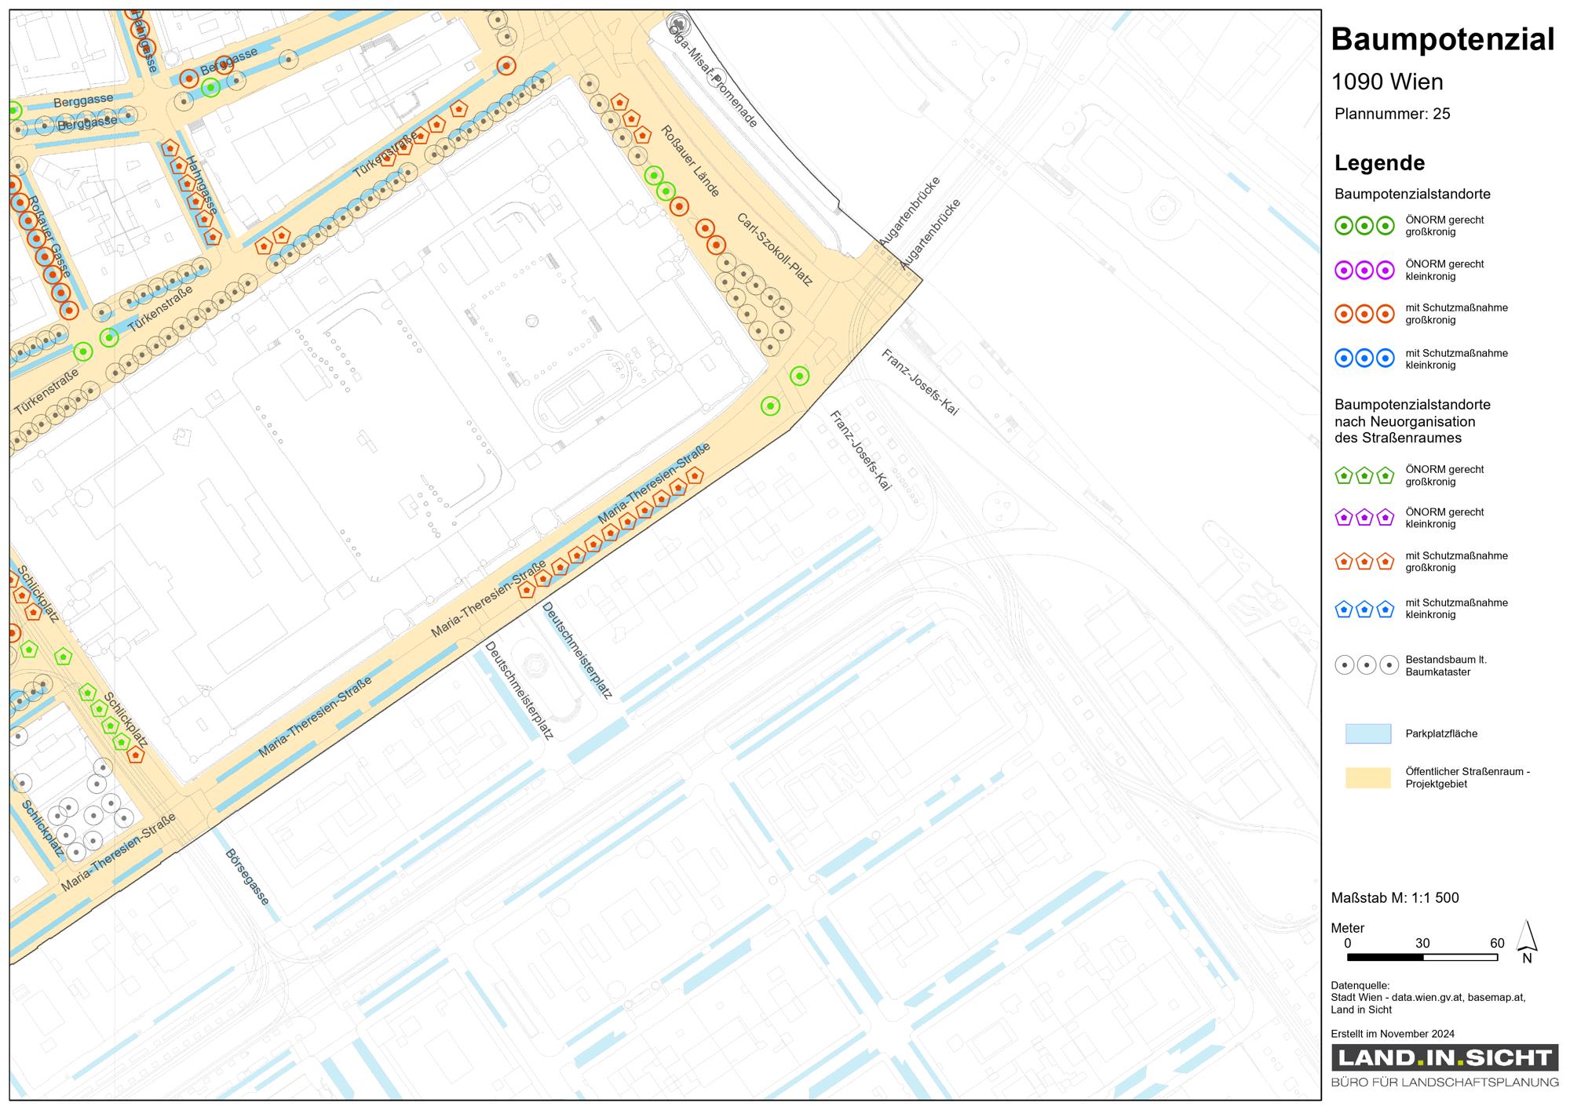
Task: Click leftmost blue pentagon legend icon mit Schutzmaßnahme kleinkronig
Action: point(1344,609)
